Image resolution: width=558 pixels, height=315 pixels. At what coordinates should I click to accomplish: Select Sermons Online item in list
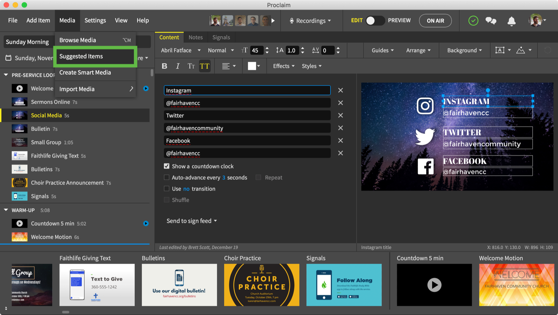coord(75,102)
